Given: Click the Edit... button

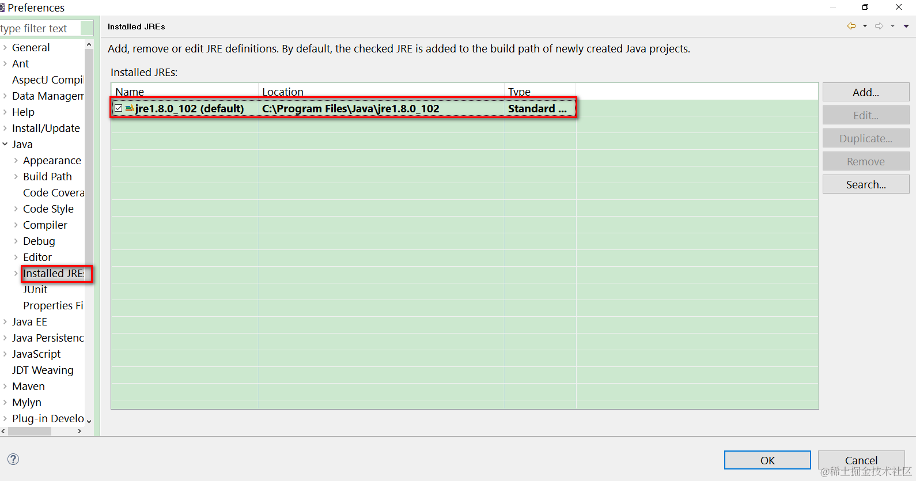Looking at the screenshot, I should (866, 115).
